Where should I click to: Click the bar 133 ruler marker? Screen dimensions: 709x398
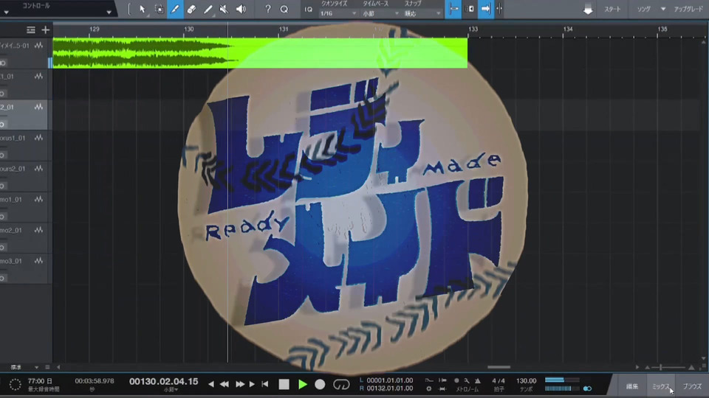[x=473, y=29]
